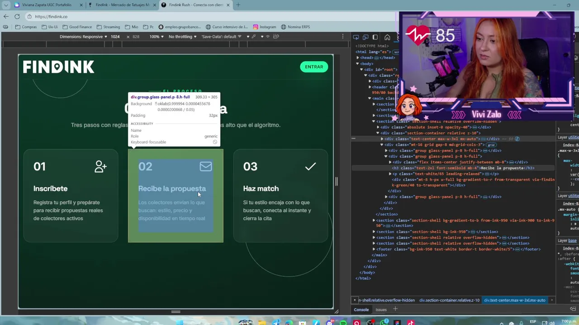Viewport: 579px width, 325px height.
Task: Open TikTok from the taskbar
Action: click(x=411, y=323)
